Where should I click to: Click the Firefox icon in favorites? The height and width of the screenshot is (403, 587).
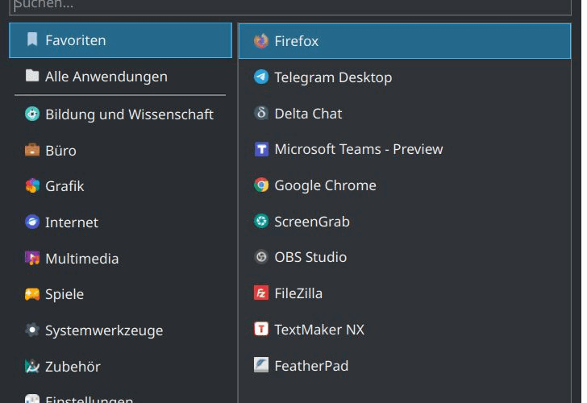(x=261, y=41)
